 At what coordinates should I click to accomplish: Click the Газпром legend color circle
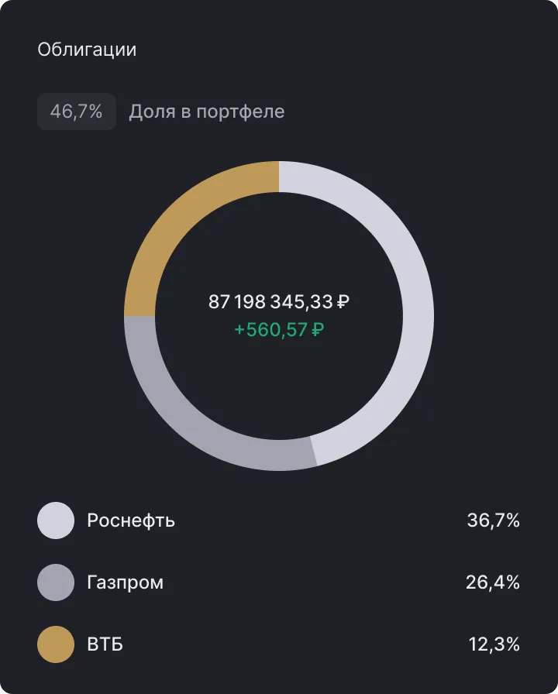tap(56, 582)
